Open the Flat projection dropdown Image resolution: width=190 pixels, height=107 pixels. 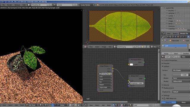click(105, 82)
